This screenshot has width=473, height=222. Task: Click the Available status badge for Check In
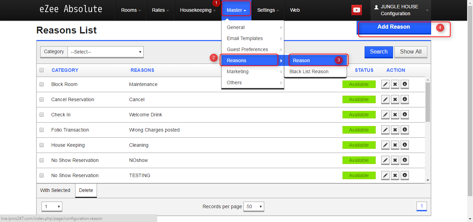(x=359, y=114)
